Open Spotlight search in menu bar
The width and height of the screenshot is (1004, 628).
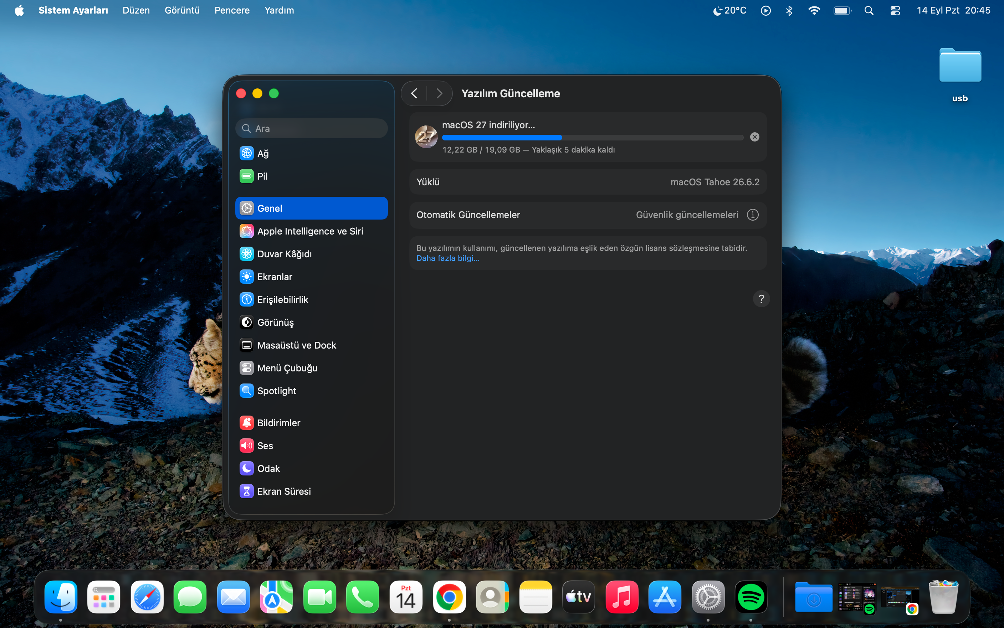point(869,10)
